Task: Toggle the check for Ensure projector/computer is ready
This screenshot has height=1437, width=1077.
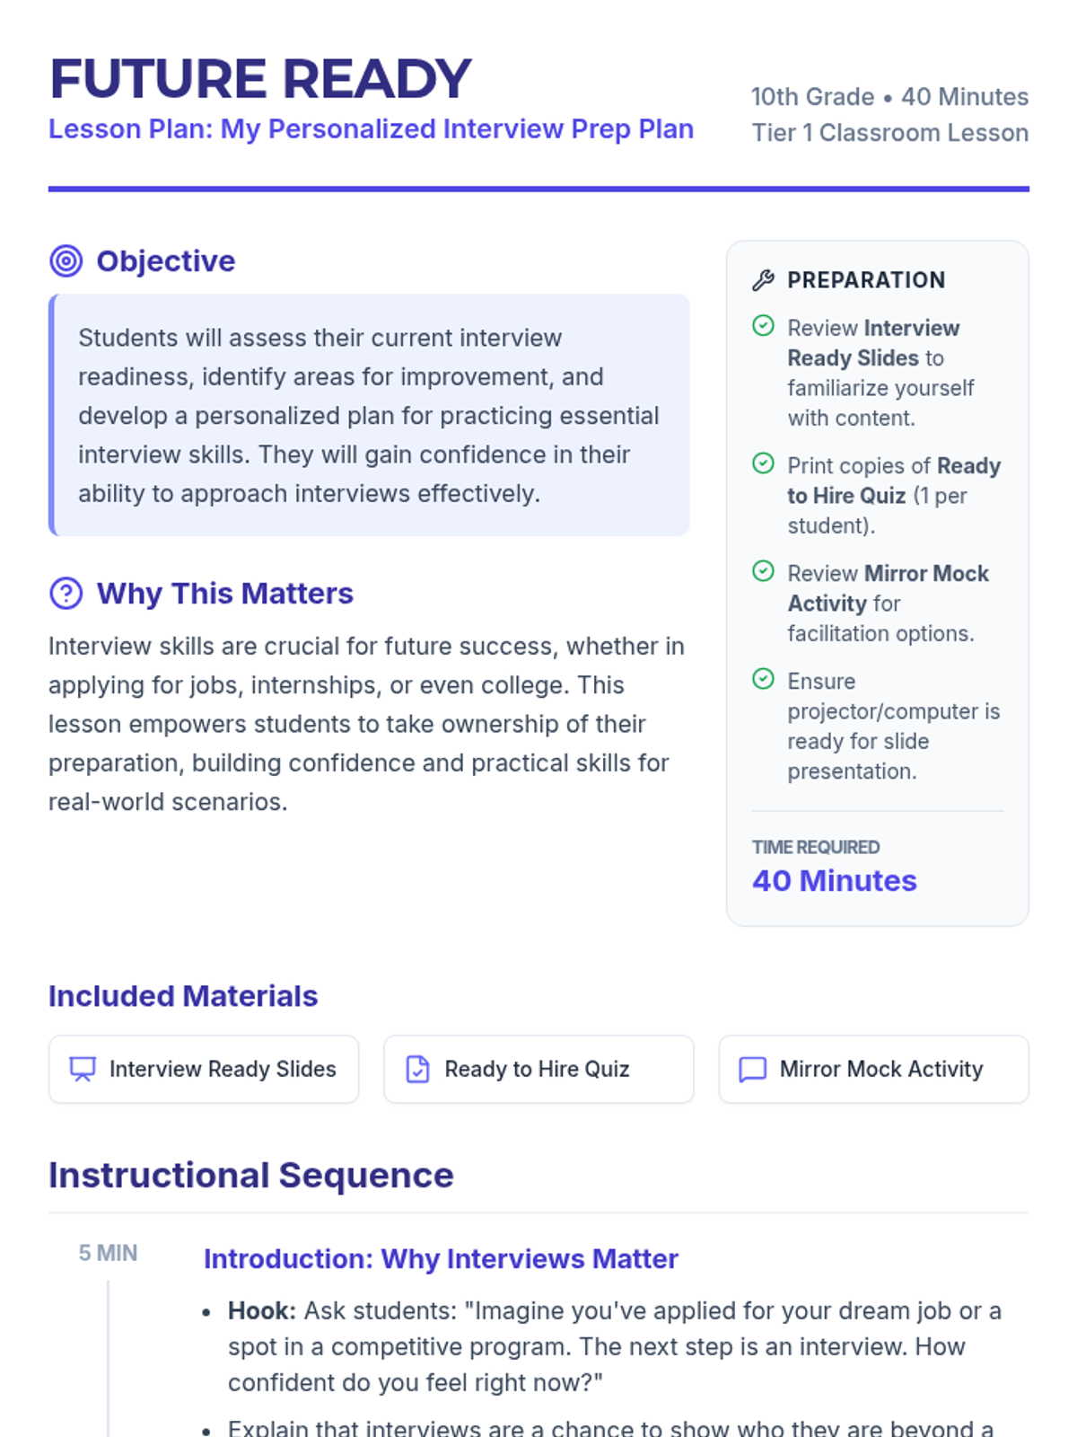Action: click(763, 679)
